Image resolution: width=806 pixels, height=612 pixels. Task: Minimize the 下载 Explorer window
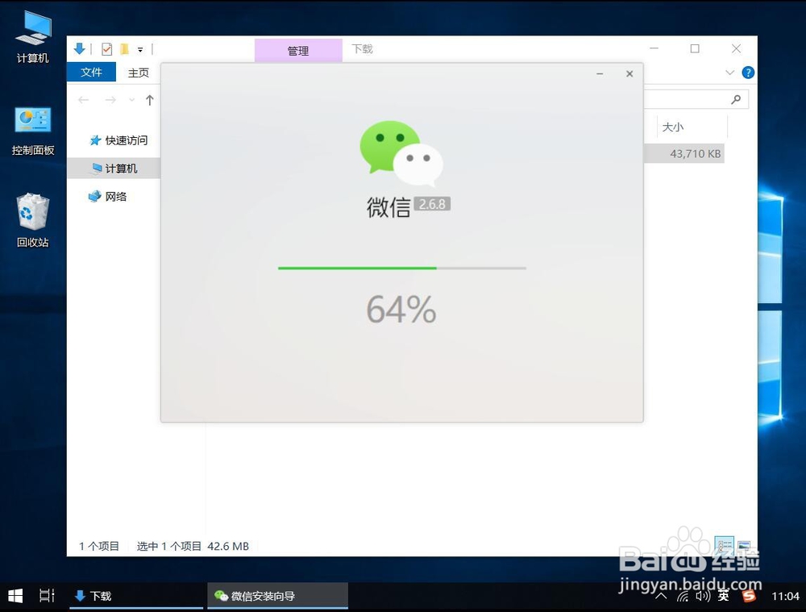coord(654,48)
